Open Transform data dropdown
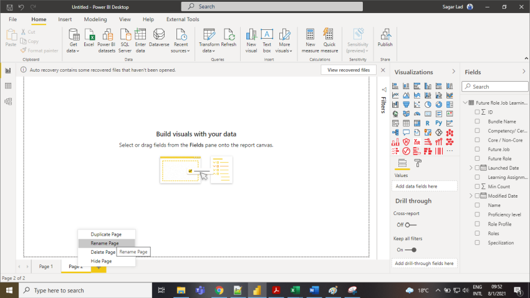This screenshot has width=530, height=298. 209,41
